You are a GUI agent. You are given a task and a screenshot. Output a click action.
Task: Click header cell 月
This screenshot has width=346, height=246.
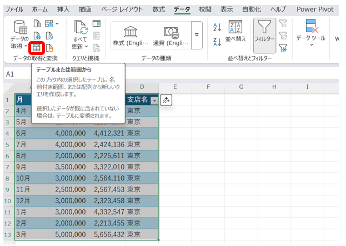23,100
